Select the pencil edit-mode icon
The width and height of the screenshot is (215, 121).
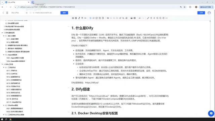coord(148,18)
